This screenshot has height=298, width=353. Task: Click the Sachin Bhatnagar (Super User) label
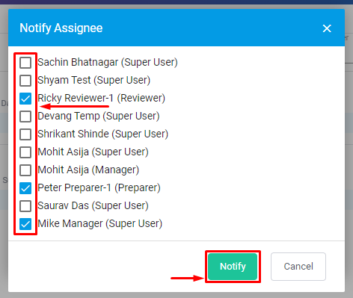pos(108,62)
